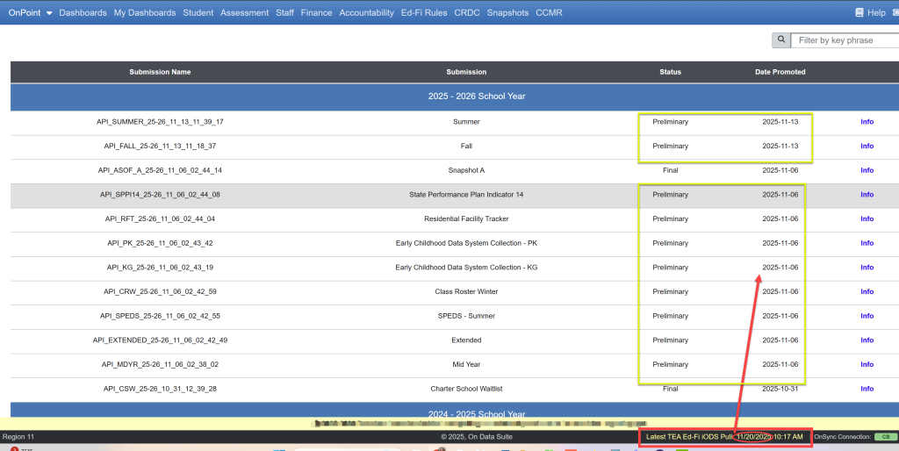Open the Accountability menu
This screenshot has width=899, height=451.
coord(366,13)
